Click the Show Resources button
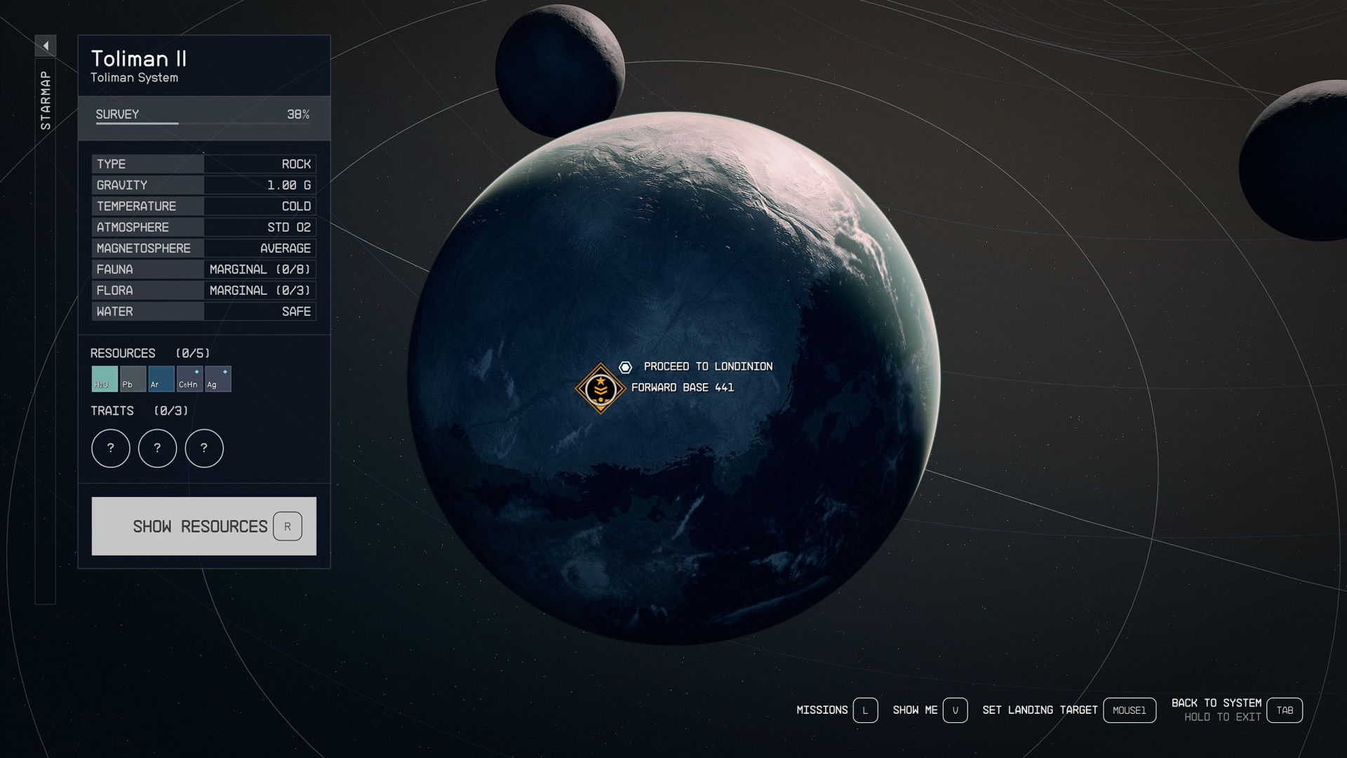The image size is (1347, 758). click(x=204, y=526)
